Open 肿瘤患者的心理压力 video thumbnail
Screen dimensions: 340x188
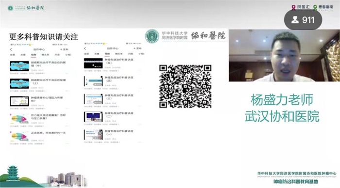19,101
